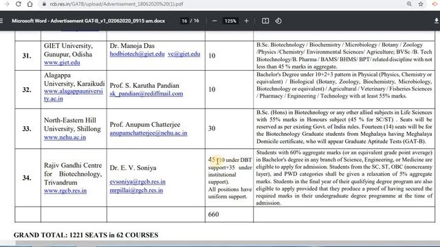Click evsoniya@rgcb.res.in email link
440x247 pixels.
pos(137,182)
